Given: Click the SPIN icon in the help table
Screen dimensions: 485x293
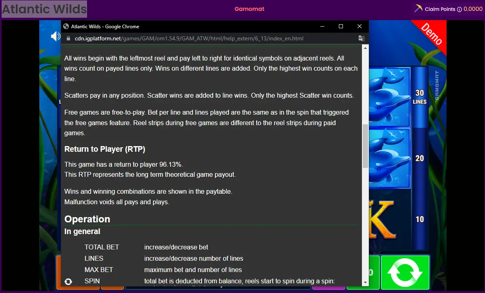Looking at the screenshot, I should [68, 281].
